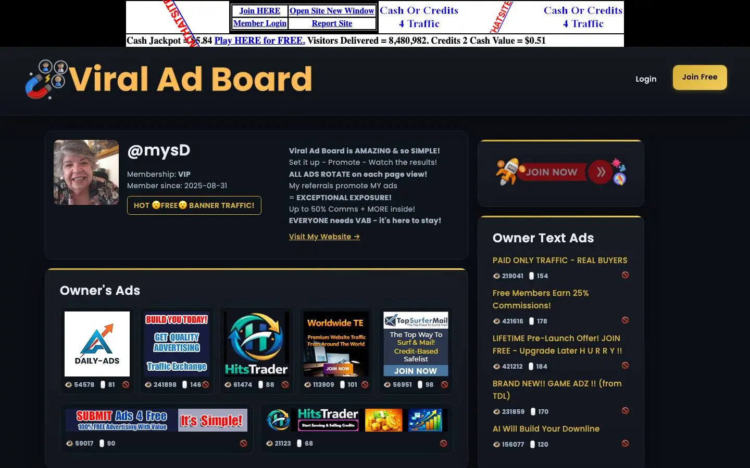This screenshot has width=750, height=468.
Task: Click Member since 2025-08-31 text
Action: (177, 186)
